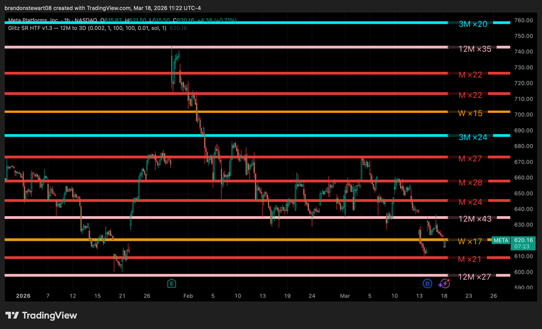Click the 760.00 price axis label
Screen dimensions: 542x329
coord(524,20)
